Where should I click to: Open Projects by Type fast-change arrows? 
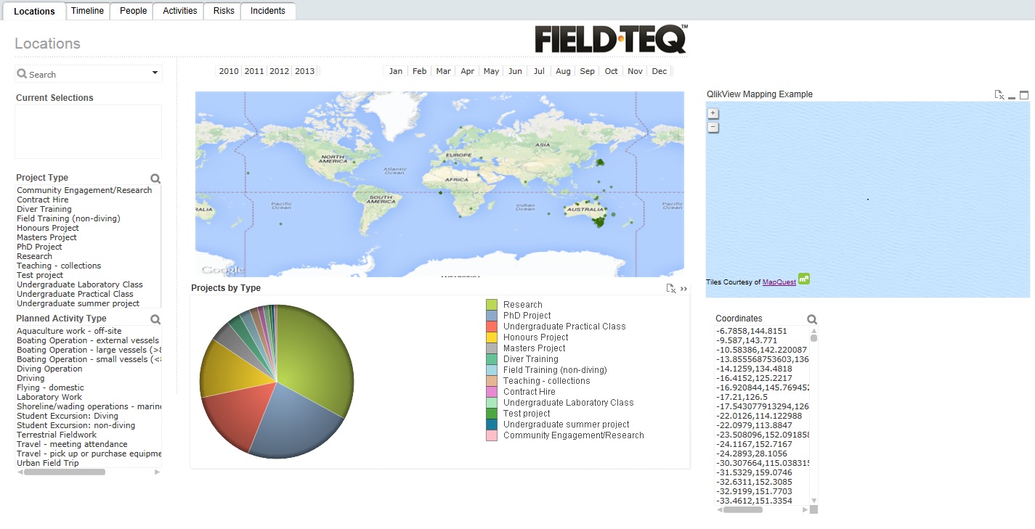point(683,289)
